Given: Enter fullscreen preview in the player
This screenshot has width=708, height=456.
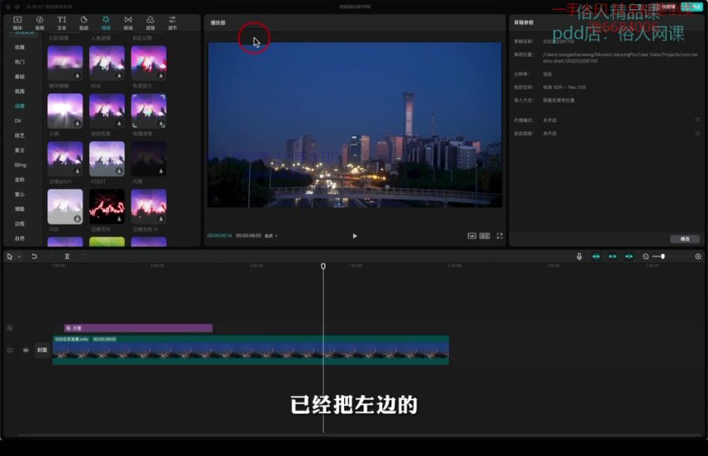Looking at the screenshot, I should 500,235.
